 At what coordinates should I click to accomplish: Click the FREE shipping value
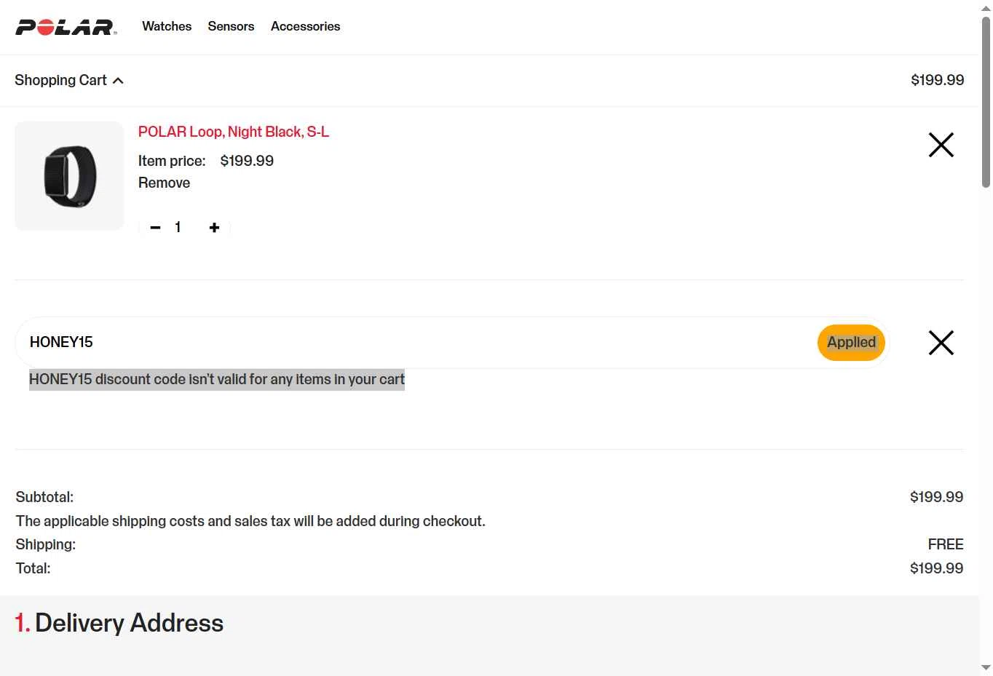pyautogui.click(x=945, y=544)
